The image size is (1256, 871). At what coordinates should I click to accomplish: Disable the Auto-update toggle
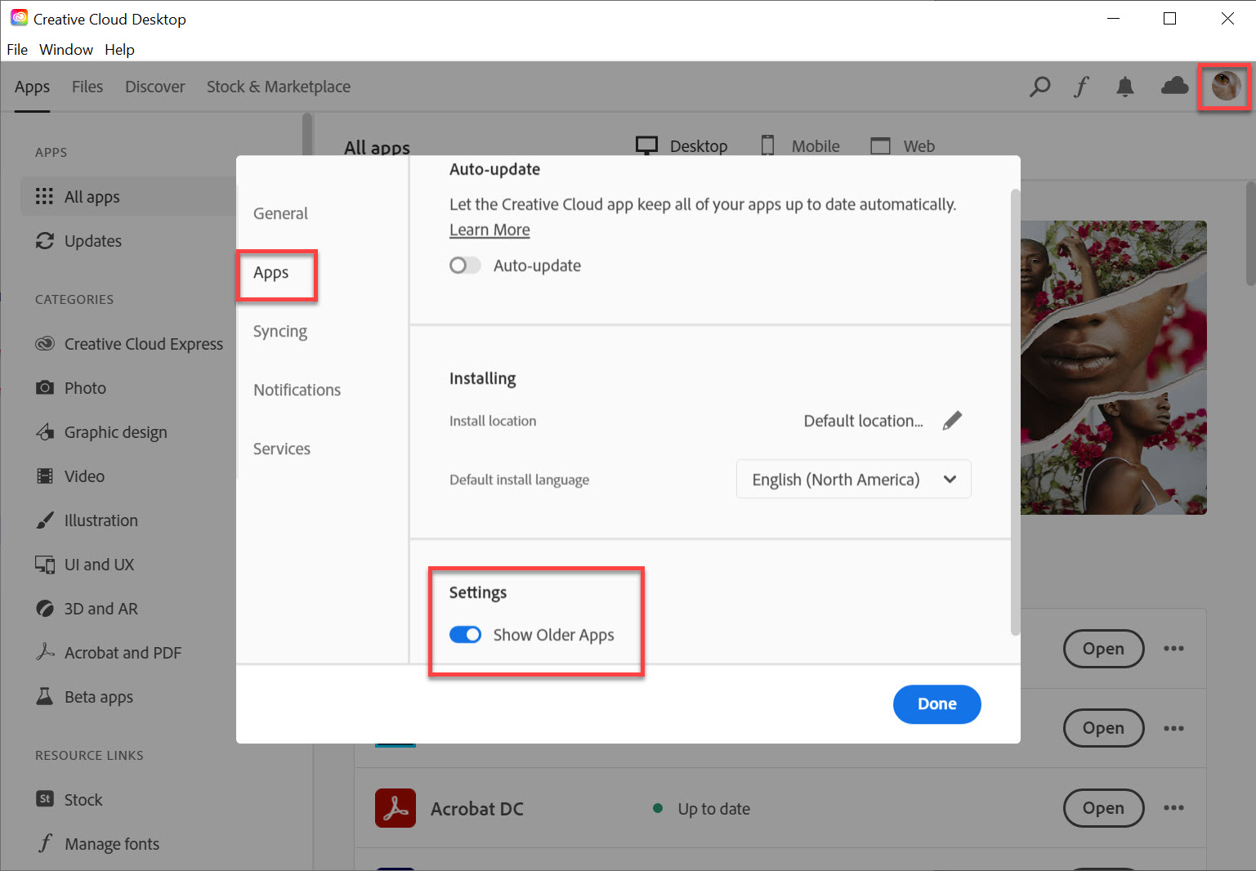coord(464,265)
